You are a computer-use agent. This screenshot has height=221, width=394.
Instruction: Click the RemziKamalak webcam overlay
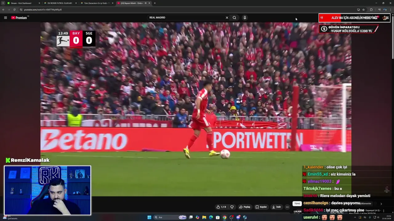[x=47, y=190]
